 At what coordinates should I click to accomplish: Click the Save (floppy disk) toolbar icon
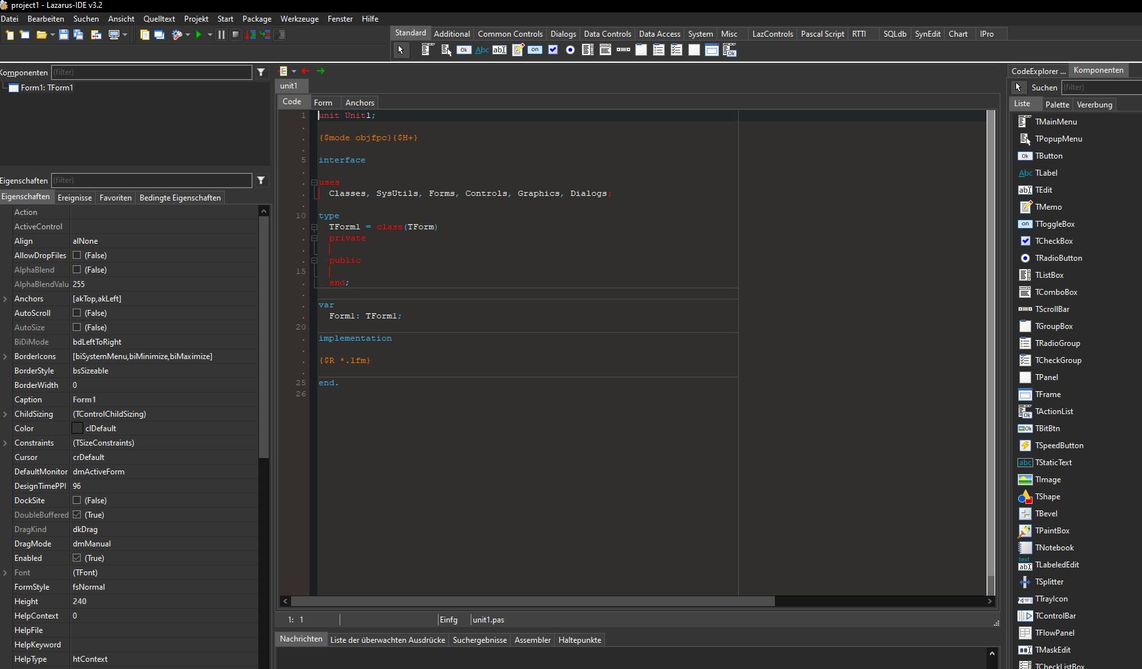64,35
